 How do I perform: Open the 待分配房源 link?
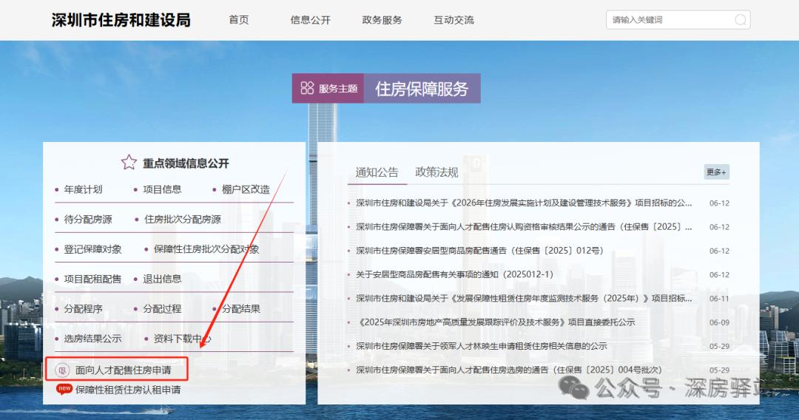point(87,220)
